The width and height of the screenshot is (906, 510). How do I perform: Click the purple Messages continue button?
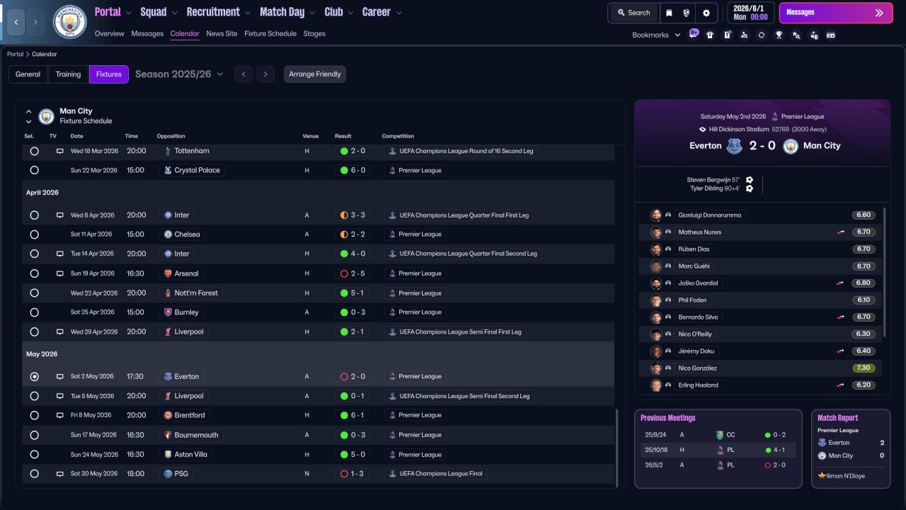tap(836, 13)
